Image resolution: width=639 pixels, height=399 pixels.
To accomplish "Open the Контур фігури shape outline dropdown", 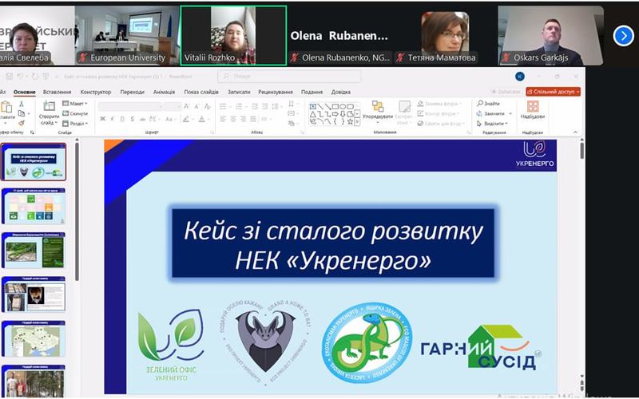I will pyautogui.click(x=439, y=113).
